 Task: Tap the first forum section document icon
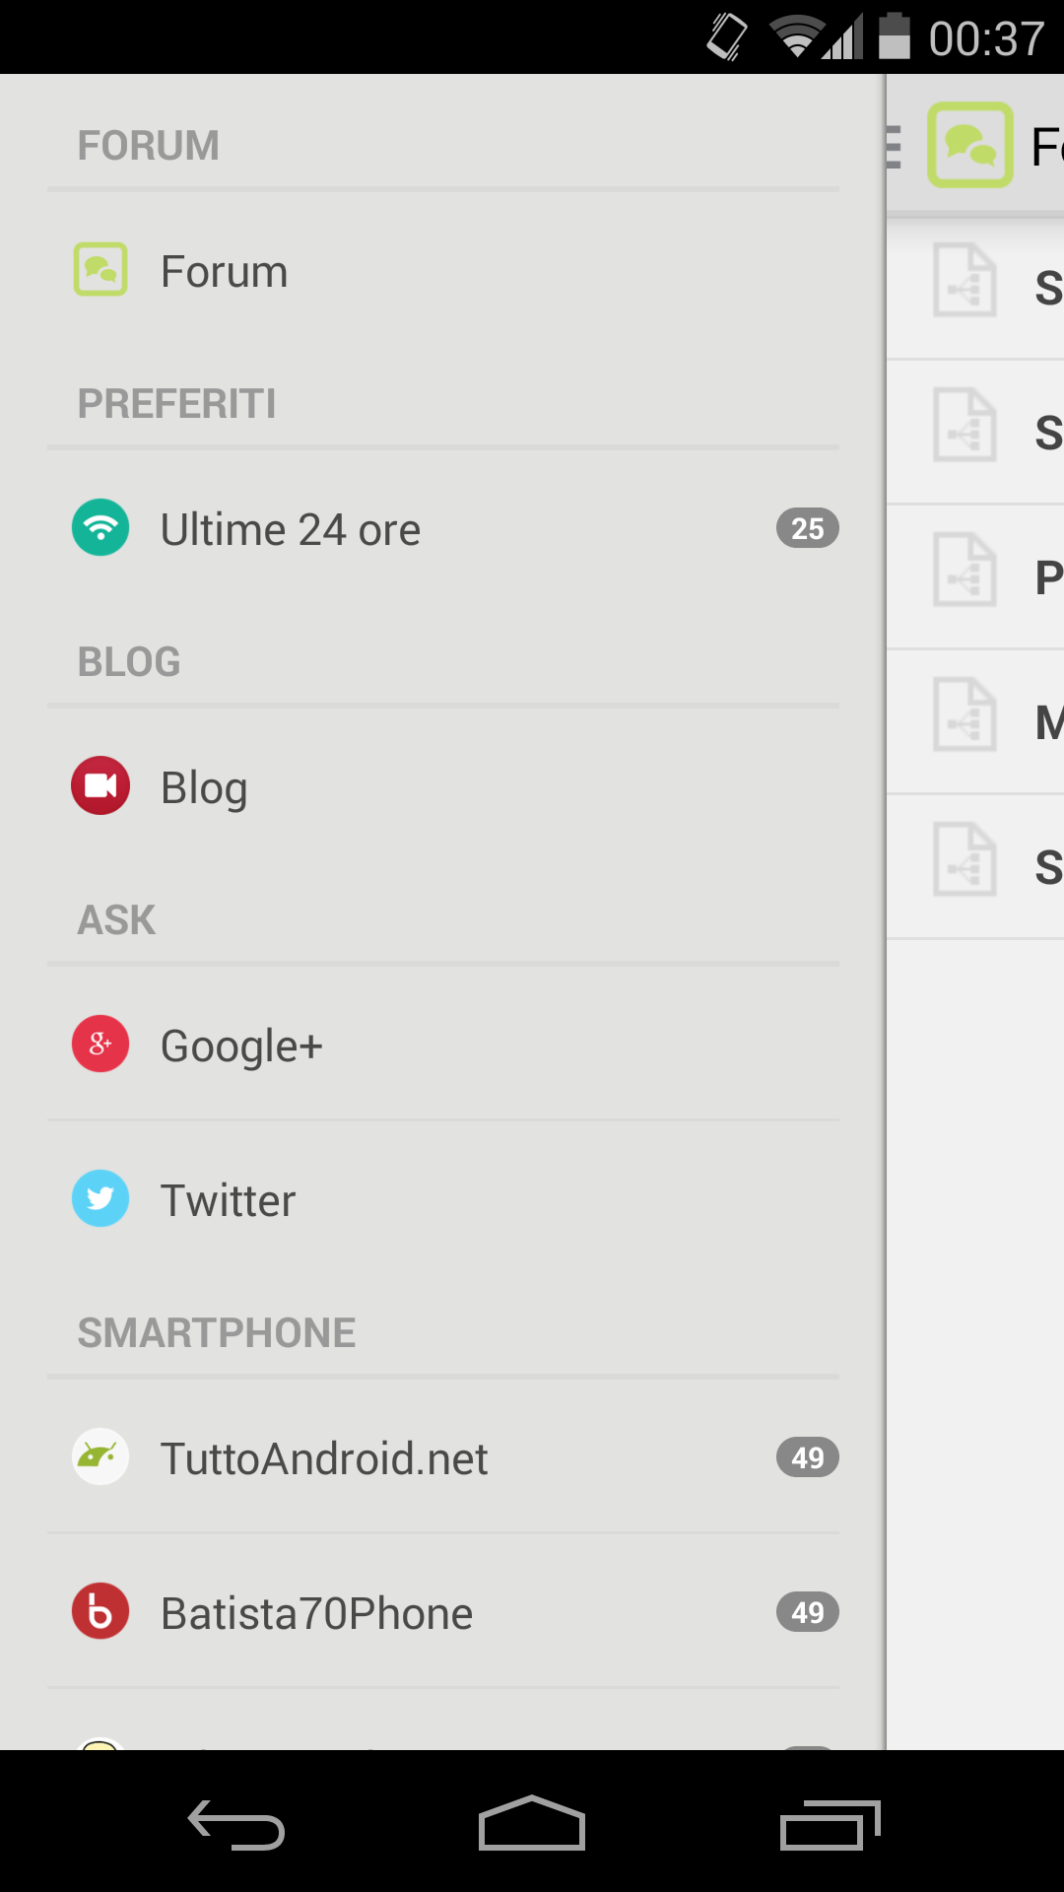pyautogui.click(x=964, y=280)
